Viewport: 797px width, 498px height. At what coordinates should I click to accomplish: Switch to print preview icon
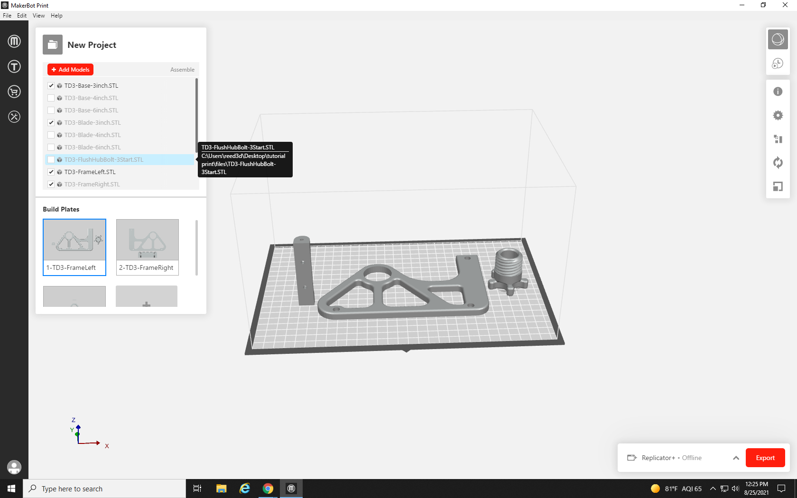click(x=778, y=63)
